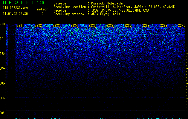188x119 pixels.
Task: Click the meteor count label
Action: tap(42, 9)
